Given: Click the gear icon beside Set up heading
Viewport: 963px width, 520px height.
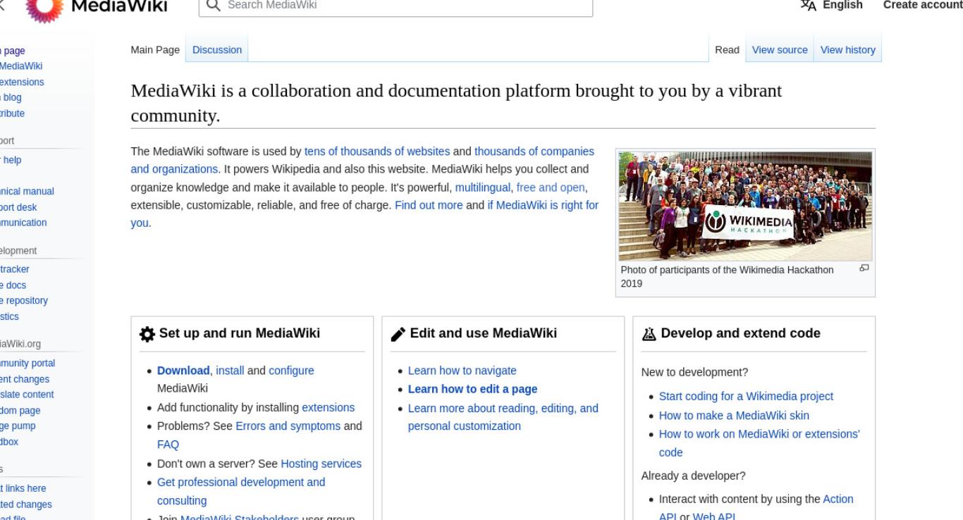Looking at the screenshot, I should (147, 334).
